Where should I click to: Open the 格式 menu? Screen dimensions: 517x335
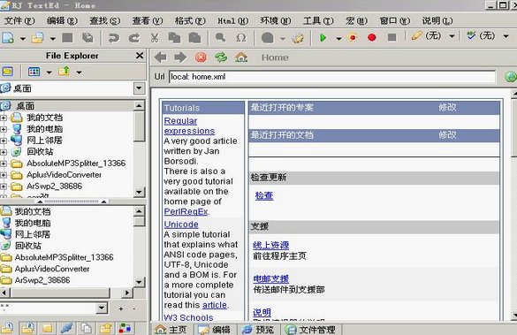click(x=190, y=21)
